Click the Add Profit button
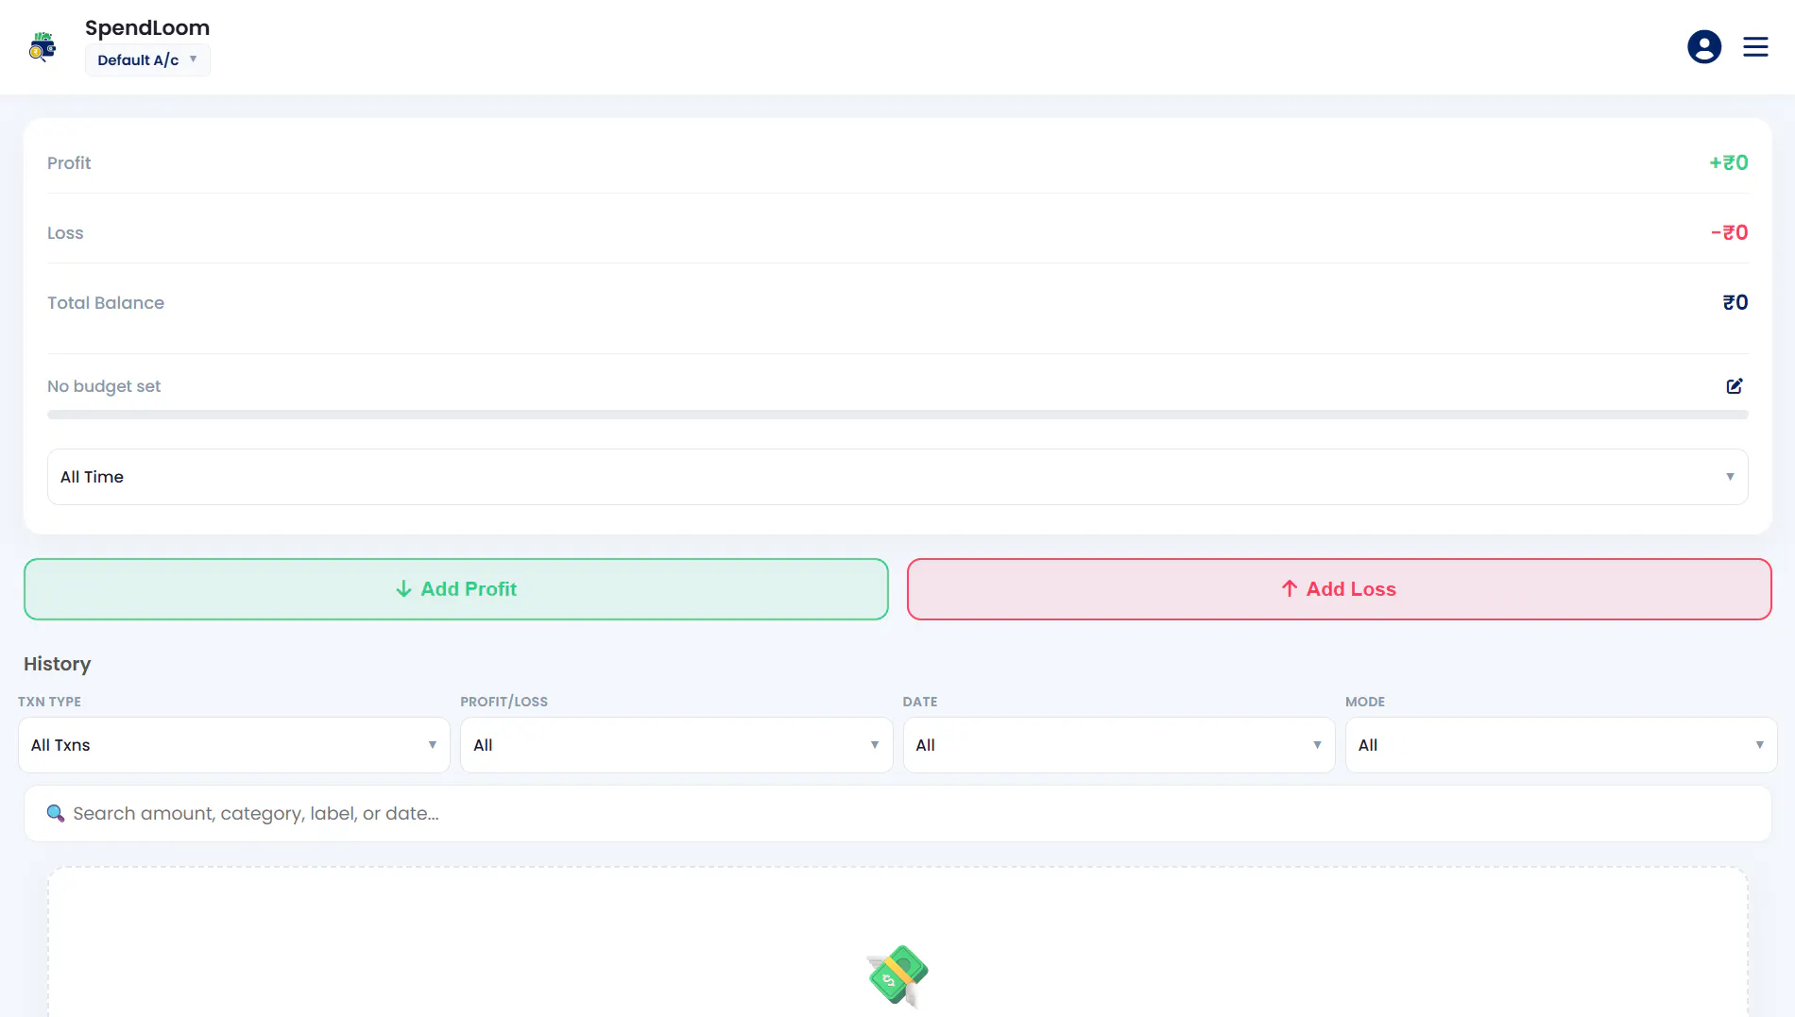The height and width of the screenshot is (1017, 1795). coord(456,589)
